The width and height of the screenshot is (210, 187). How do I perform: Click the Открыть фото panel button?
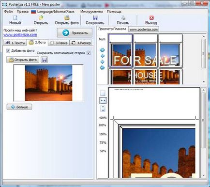tap(23, 60)
